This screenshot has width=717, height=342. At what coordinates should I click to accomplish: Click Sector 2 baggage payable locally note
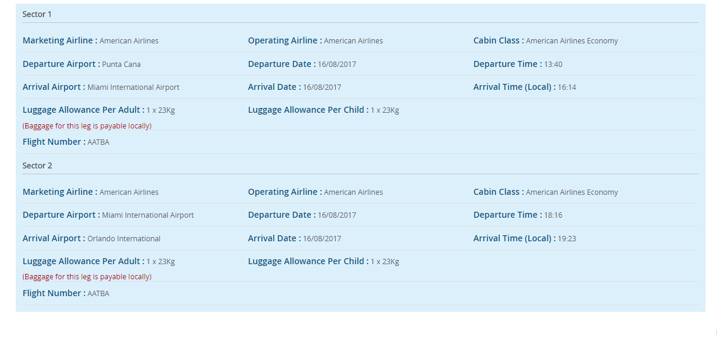click(x=87, y=277)
